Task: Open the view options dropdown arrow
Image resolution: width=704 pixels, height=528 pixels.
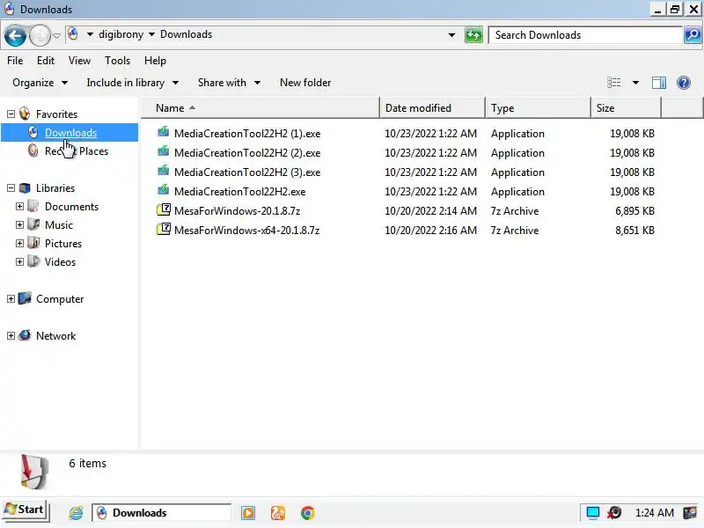Action: [635, 83]
